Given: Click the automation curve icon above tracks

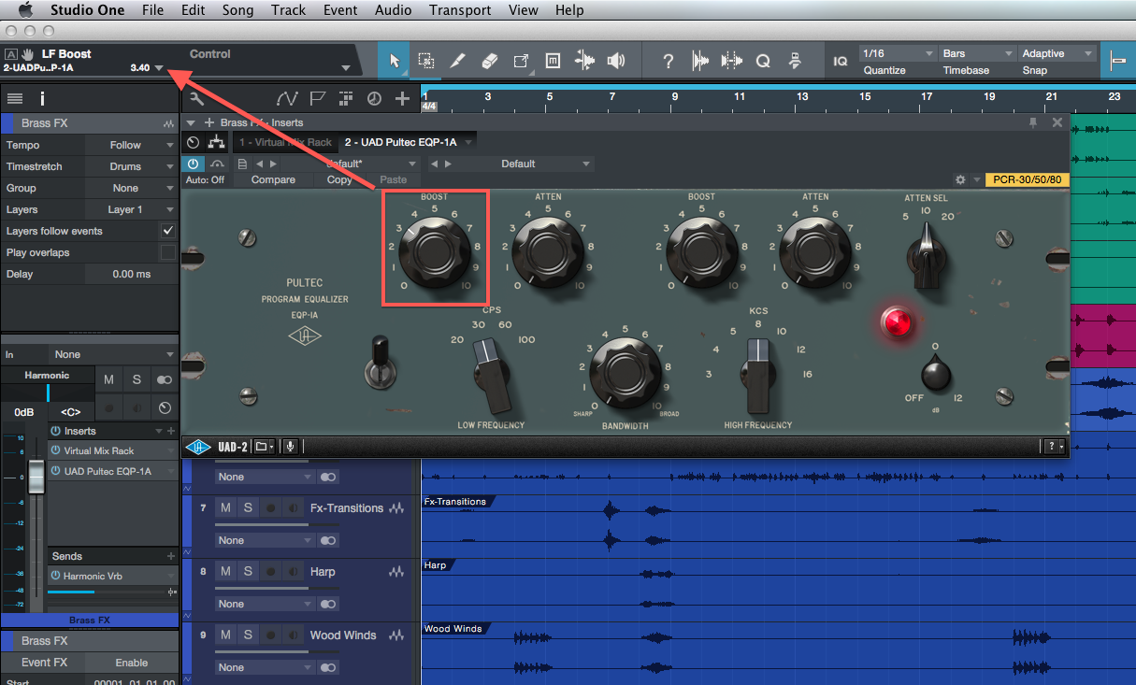Looking at the screenshot, I should click(x=288, y=98).
